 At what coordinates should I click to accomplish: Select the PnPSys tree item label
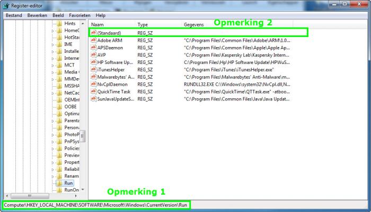click(72, 141)
